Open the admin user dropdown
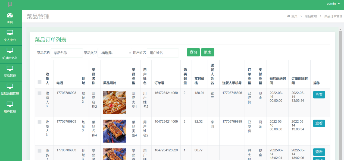Image resolution: width=344 pixels, height=161 pixels. point(333,4)
